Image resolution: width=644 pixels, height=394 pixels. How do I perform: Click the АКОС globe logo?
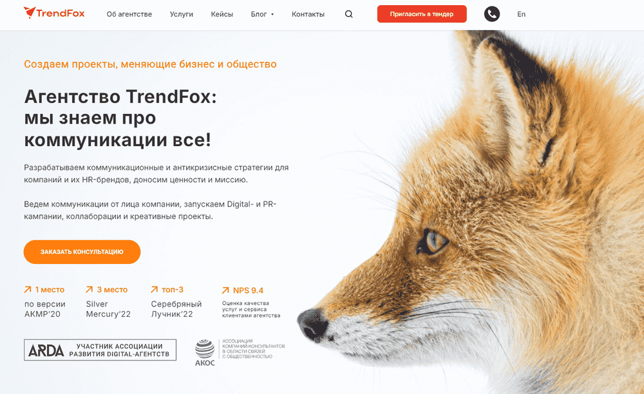205,353
